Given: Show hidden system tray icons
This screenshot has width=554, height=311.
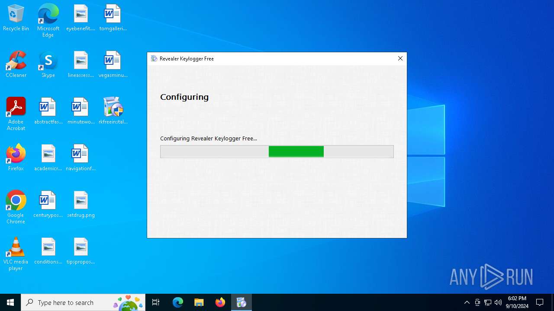Looking at the screenshot, I should point(467,302).
